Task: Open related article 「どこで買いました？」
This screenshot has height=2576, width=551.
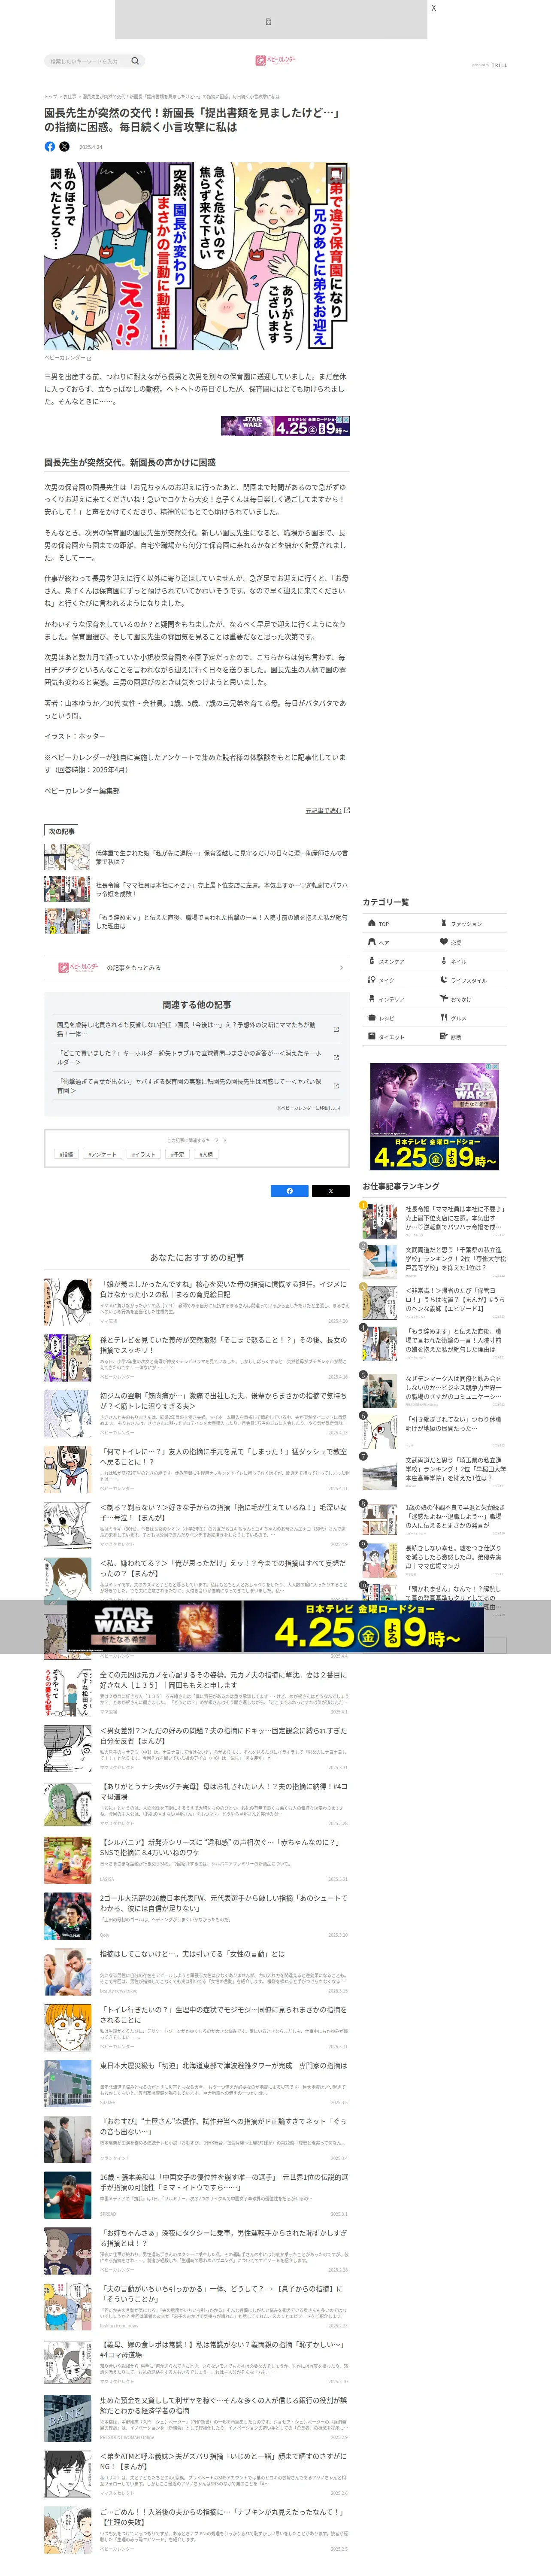Action: [x=197, y=1057]
